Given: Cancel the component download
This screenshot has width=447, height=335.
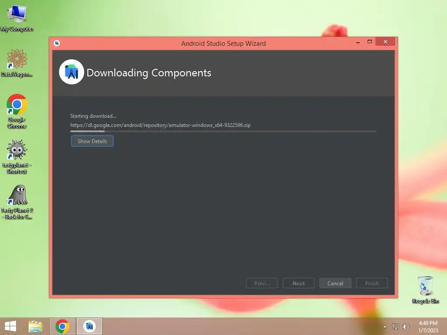Looking at the screenshot, I should [x=335, y=283].
